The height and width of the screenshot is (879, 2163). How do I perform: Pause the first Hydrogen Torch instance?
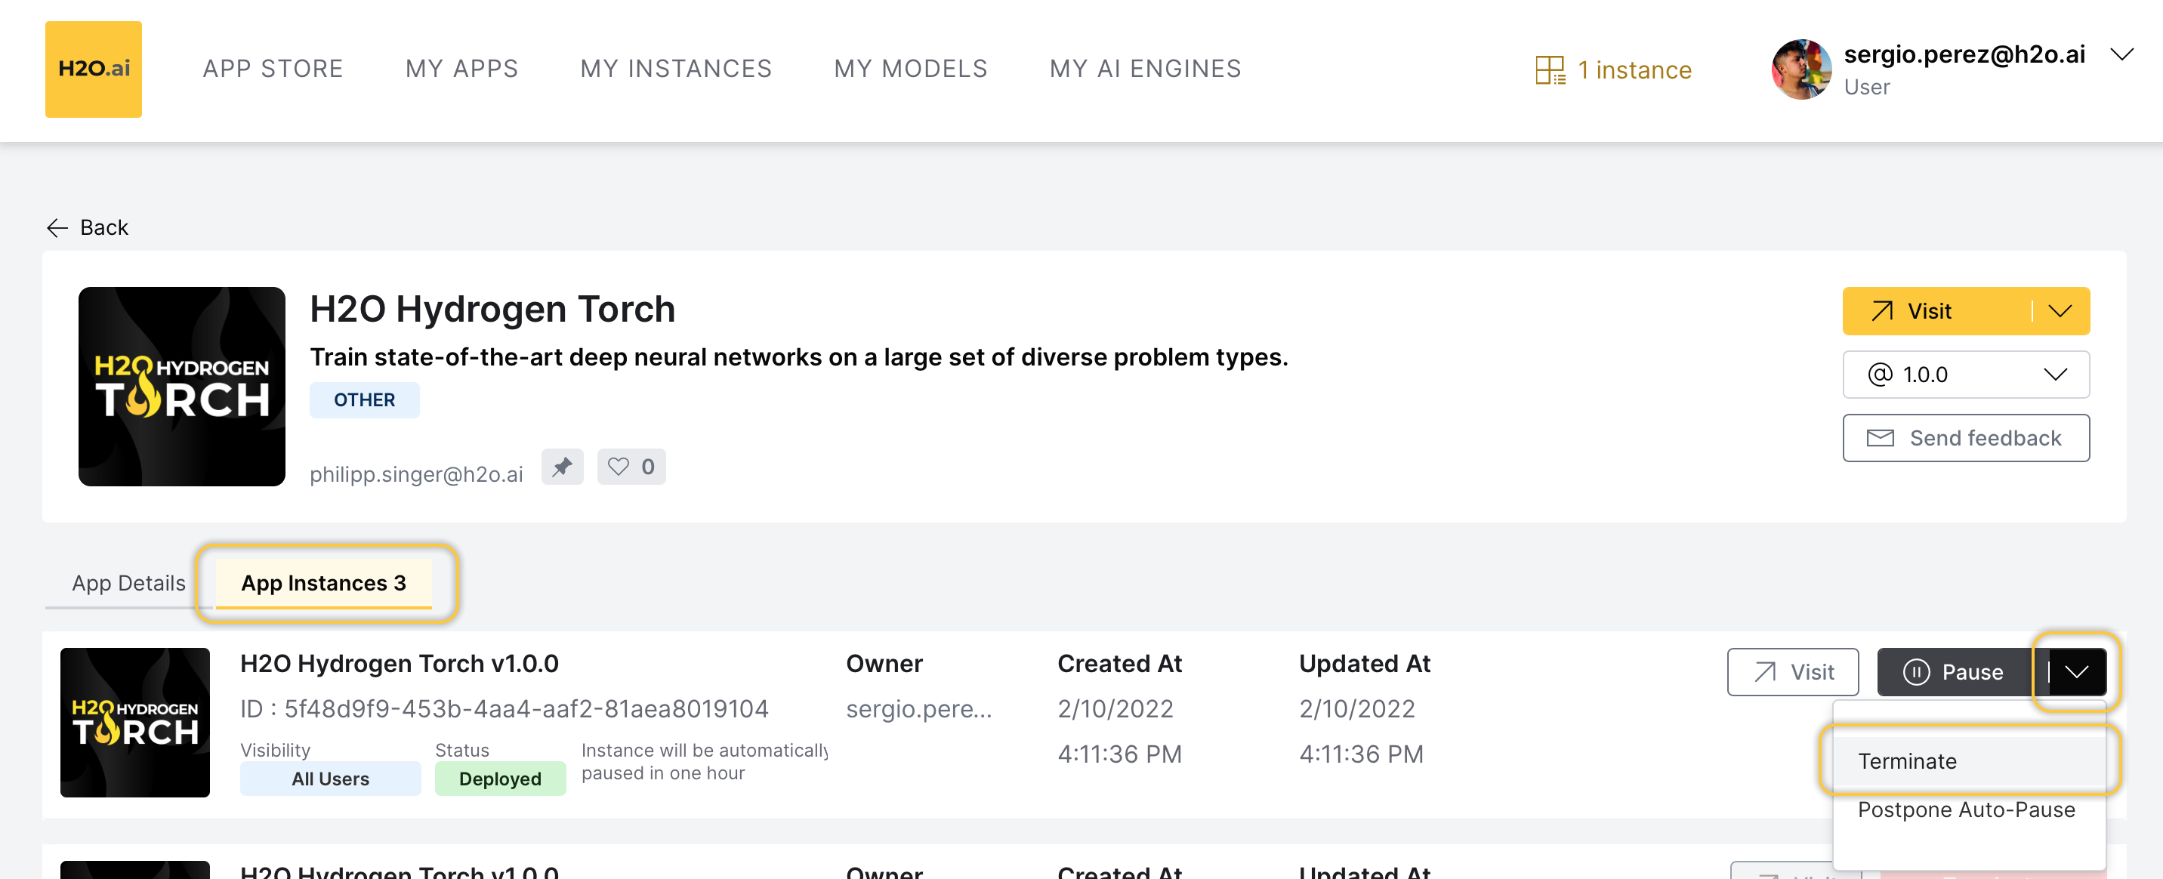coord(1954,671)
